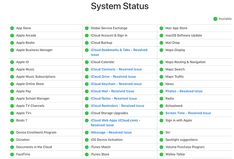Click the iCloud Account & Sign In text
234x159 pixels.
click(109, 35)
